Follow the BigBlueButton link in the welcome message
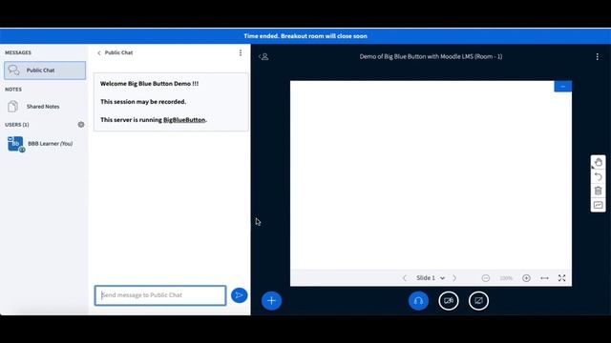Screen dimensions: 611x343 tap(184, 120)
